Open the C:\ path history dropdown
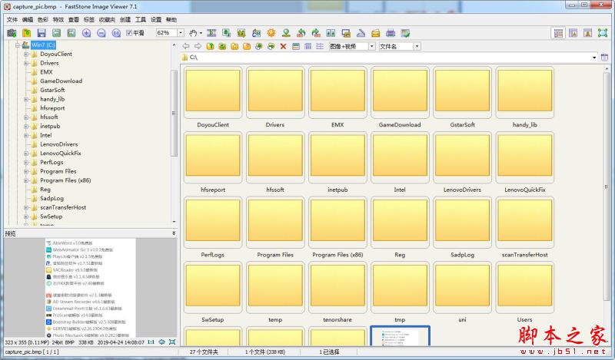The height and width of the screenshot is (360, 615). pos(594,58)
